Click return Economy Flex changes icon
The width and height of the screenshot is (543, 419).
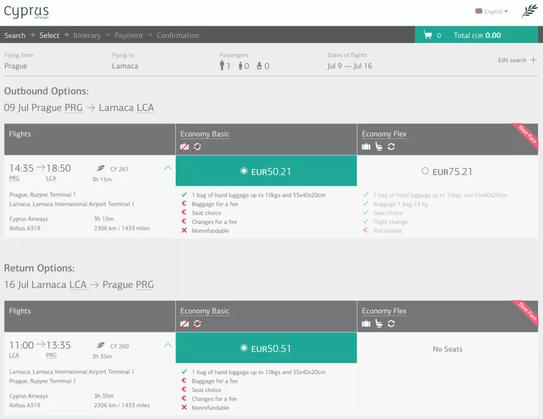pyautogui.click(x=391, y=324)
